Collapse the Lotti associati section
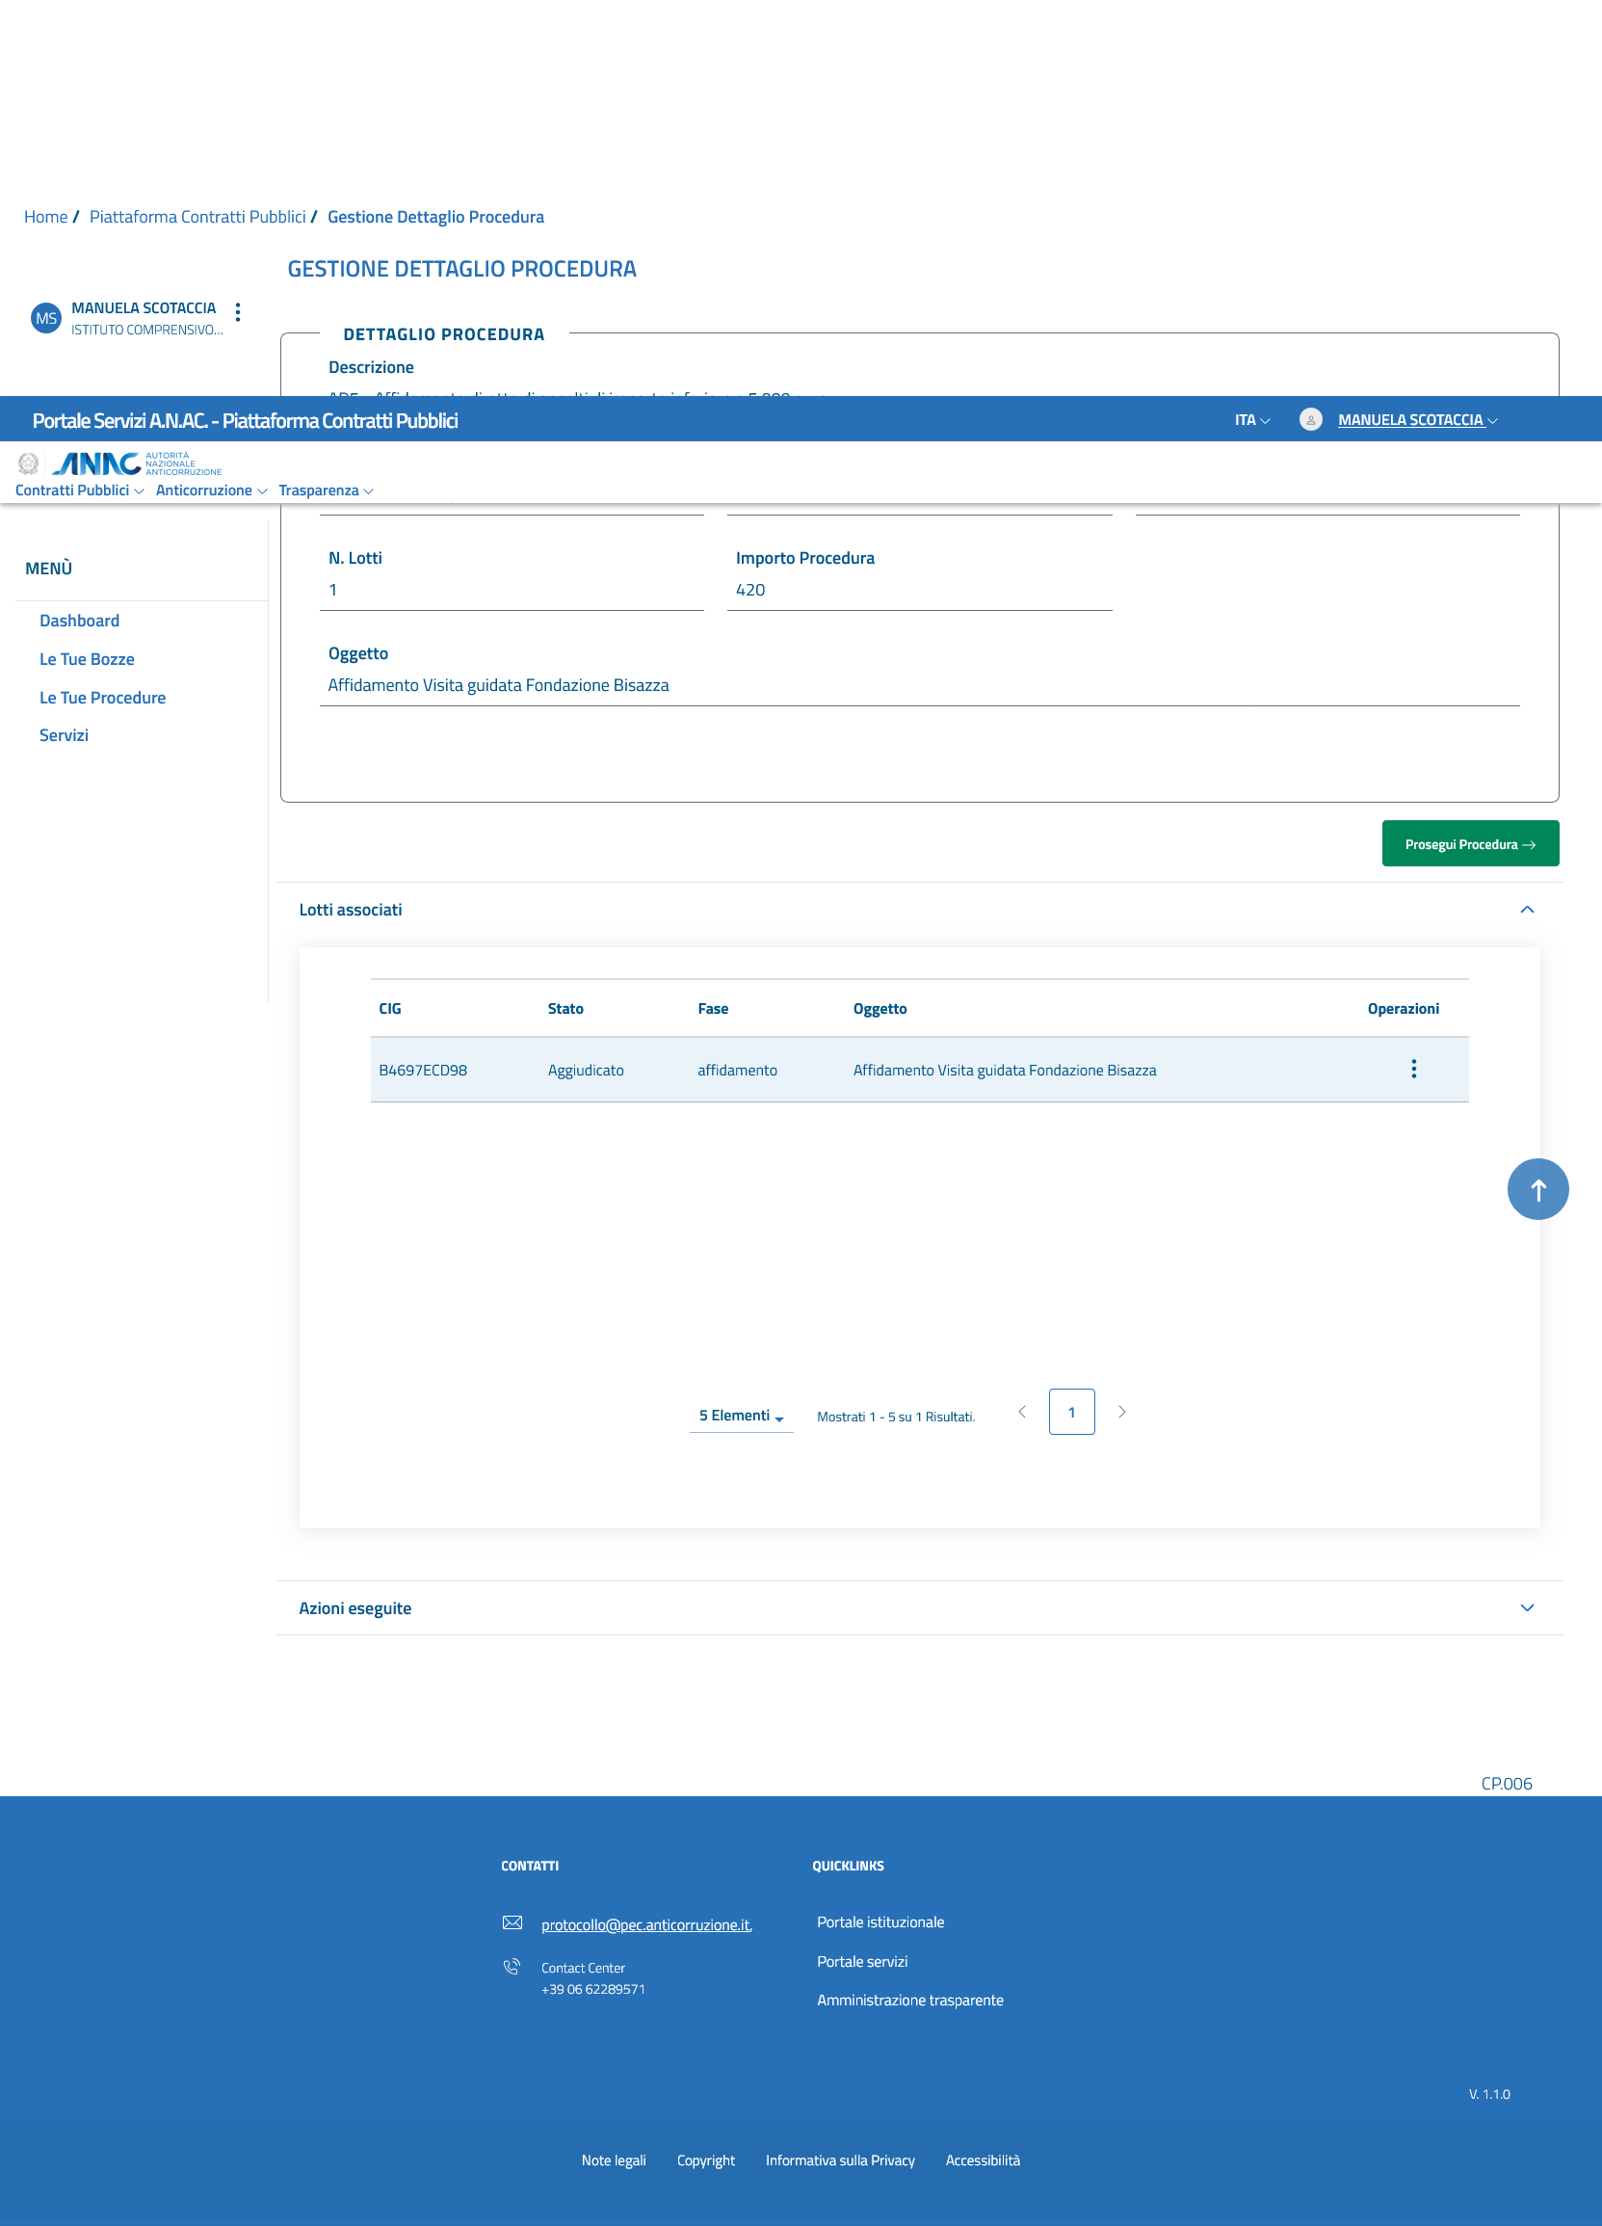 click(1527, 910)
